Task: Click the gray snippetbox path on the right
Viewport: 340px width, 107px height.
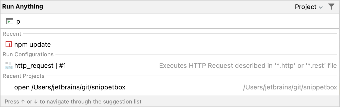Action: [290, 87]
